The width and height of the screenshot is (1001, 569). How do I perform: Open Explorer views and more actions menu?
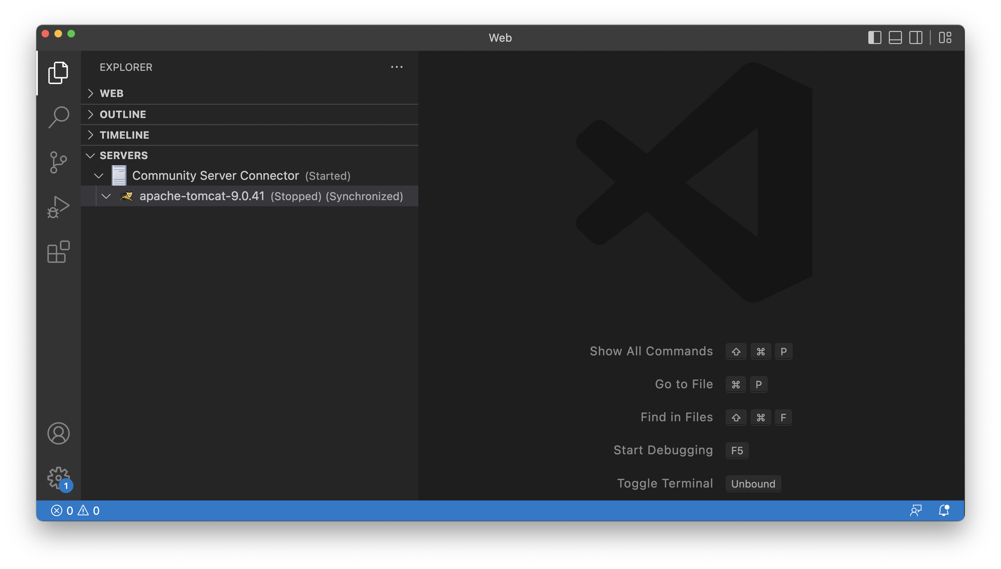pos(397,67)
